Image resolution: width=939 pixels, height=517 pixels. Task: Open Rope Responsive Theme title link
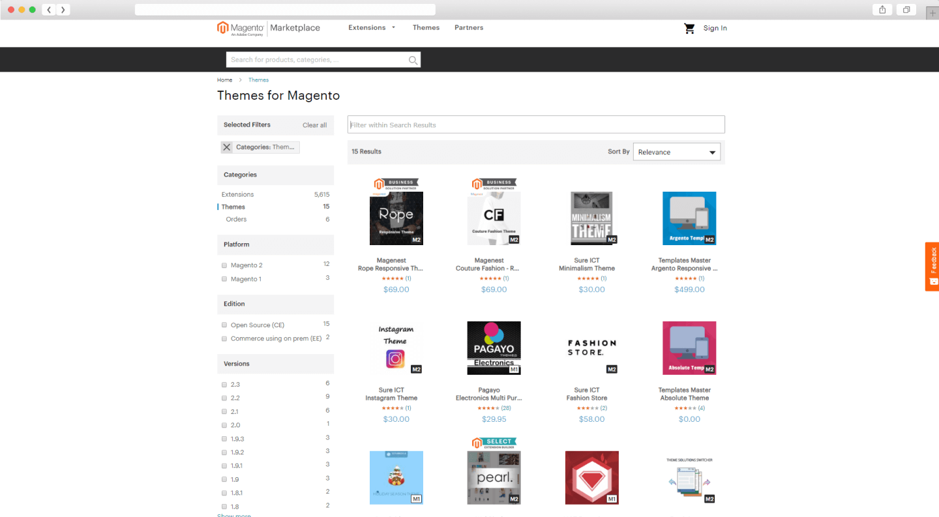point(391,269)
